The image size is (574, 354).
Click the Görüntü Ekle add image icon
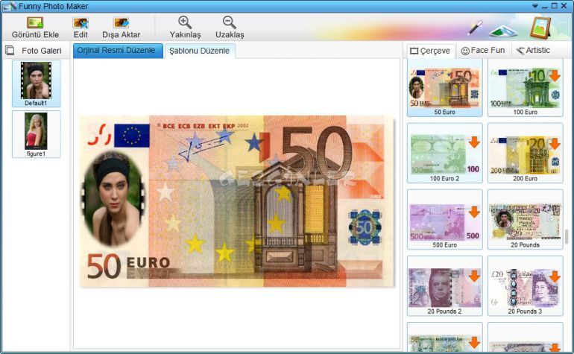[35, 22]
